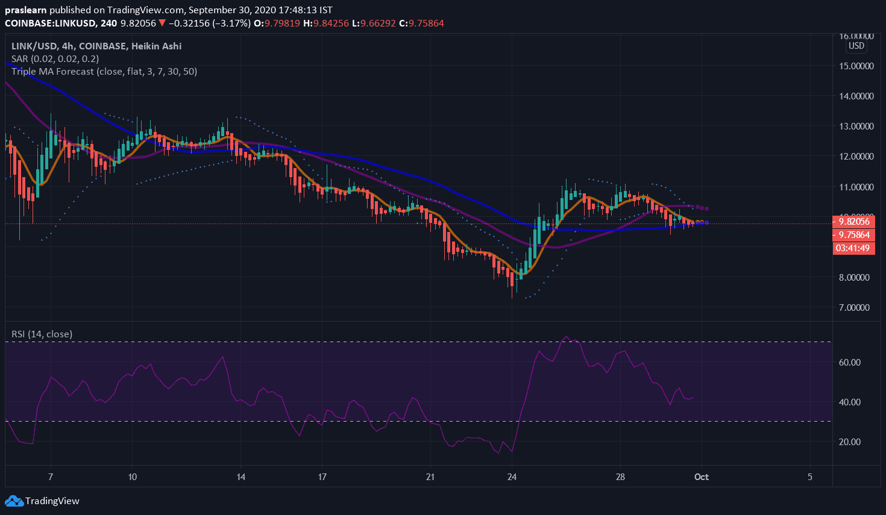
Task: Click the LINK/USD, 4h chart title
Action: pyautogui.click(x=96, y=46)
